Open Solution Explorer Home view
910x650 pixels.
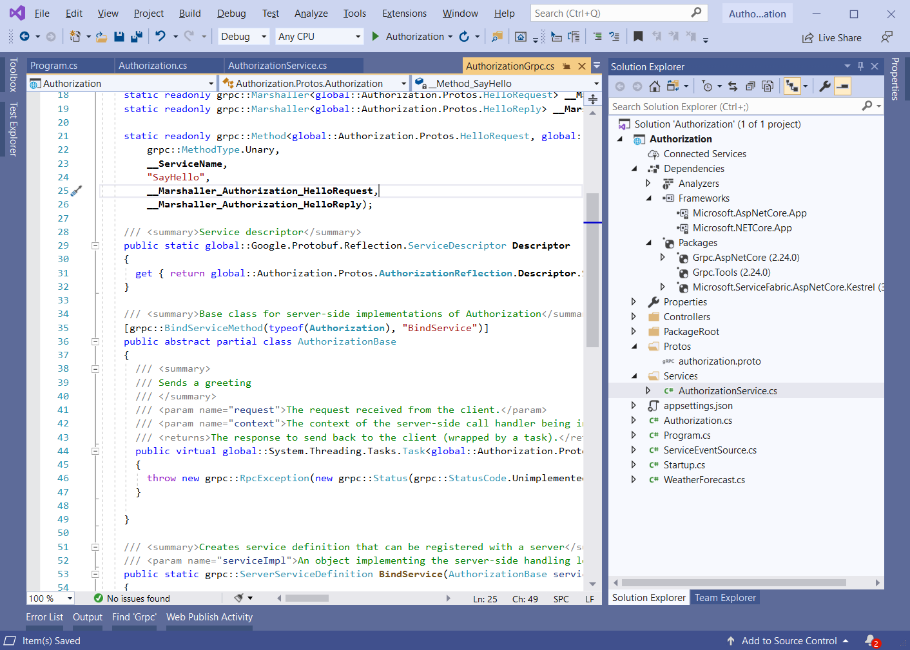pyautogui.click(x=653, y=86)
